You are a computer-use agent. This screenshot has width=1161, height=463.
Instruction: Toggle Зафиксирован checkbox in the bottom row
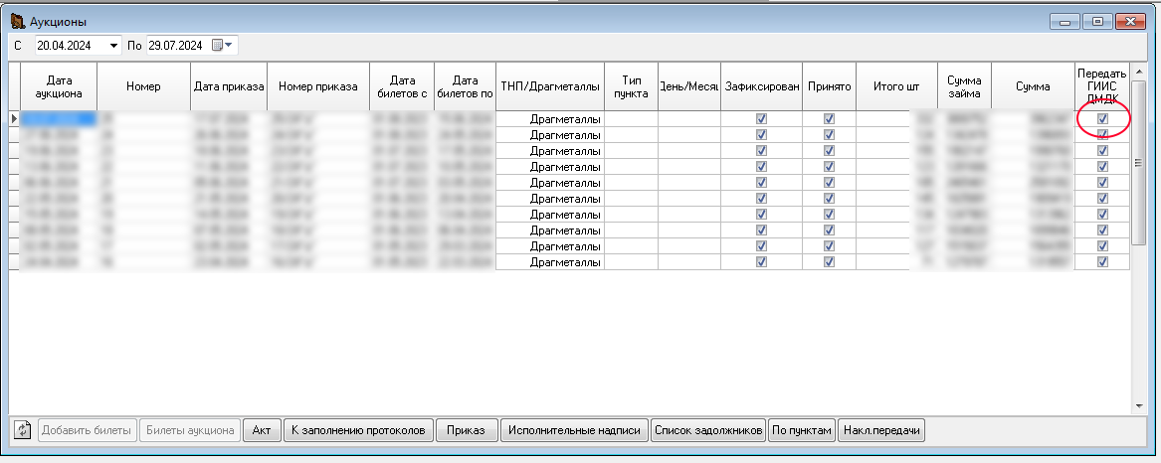pyautogui.click(x=761, y=262)
